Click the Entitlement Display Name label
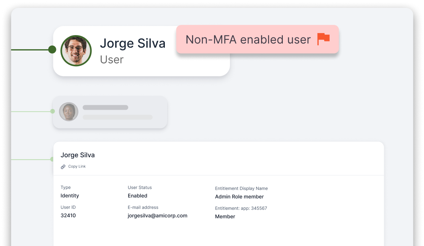This screenshot has height=246, width=424. point(241,188)
